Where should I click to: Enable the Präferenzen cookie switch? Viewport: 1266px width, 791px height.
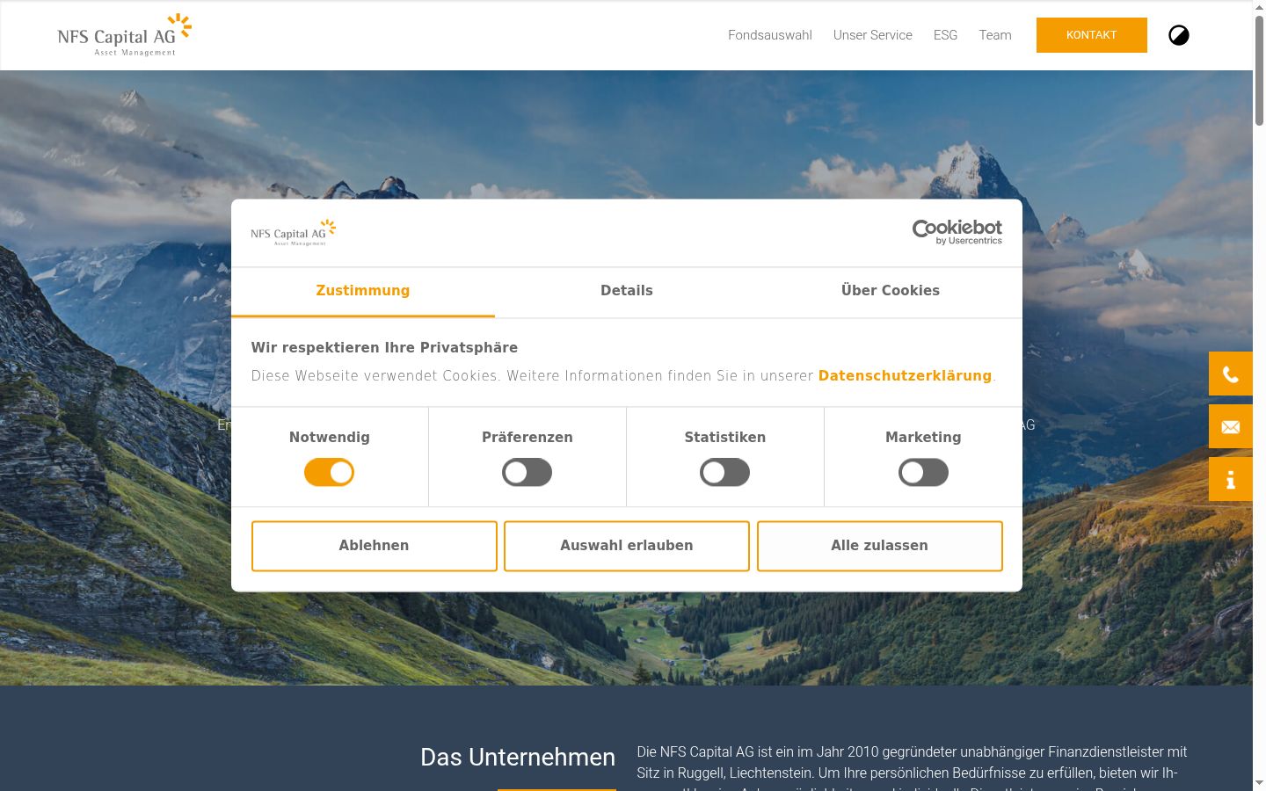(527, 472)
